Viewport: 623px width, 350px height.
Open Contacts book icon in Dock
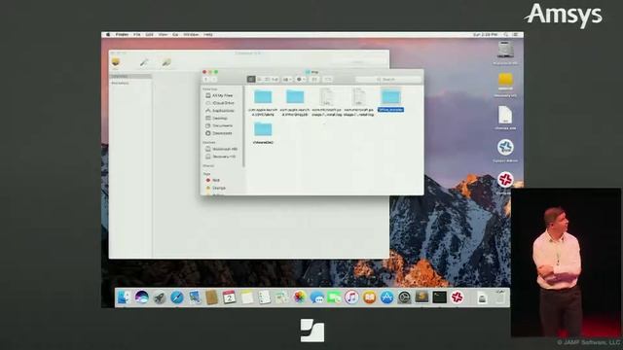coord(212,297)
